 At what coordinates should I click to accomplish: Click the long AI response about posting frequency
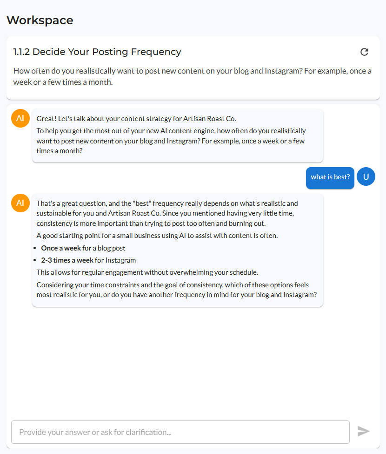coord(177,250)
